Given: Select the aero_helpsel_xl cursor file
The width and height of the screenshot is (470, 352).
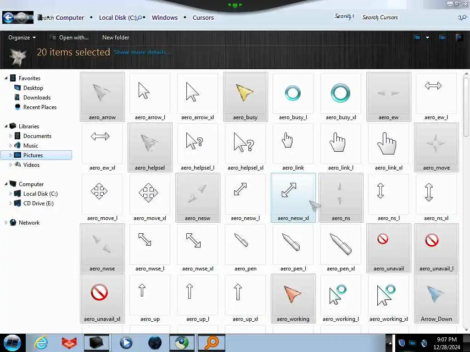Looking at the screenshot, I should pyautogui.click(x=245, y=147).
